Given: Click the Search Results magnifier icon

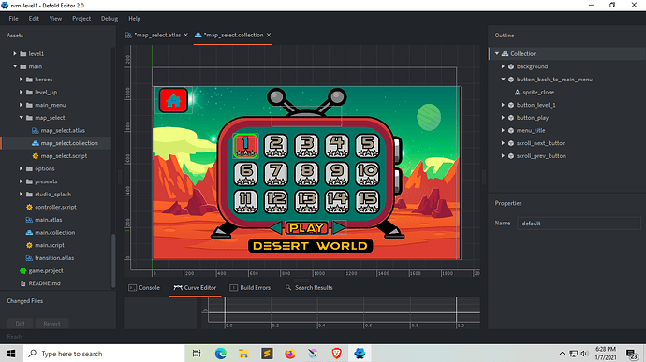Looking at the screenshot, I should pyautogui.click(x=288, y=288).
